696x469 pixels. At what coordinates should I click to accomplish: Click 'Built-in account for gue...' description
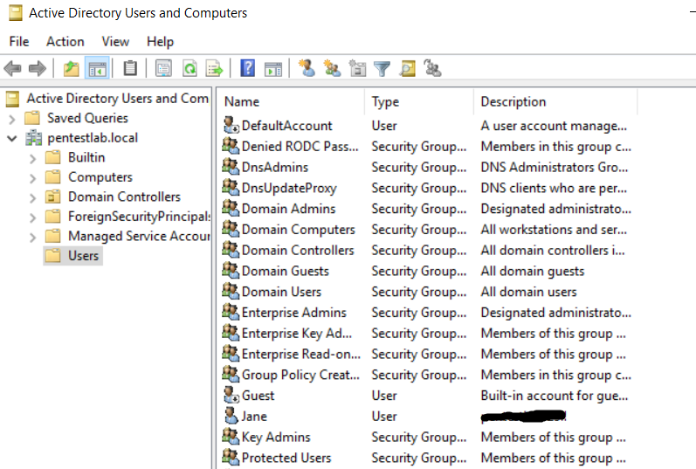555,396
